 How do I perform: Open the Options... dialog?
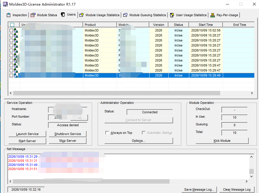(139, 141)
